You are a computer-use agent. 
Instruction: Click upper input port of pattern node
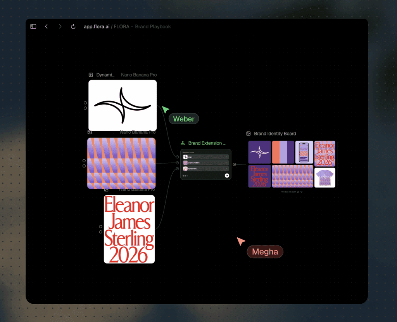(84, 161)
